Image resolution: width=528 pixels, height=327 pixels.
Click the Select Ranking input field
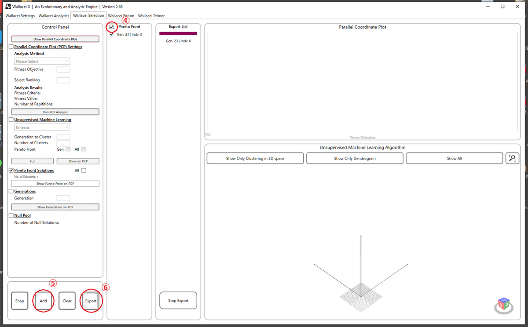(x=63, y=80)
